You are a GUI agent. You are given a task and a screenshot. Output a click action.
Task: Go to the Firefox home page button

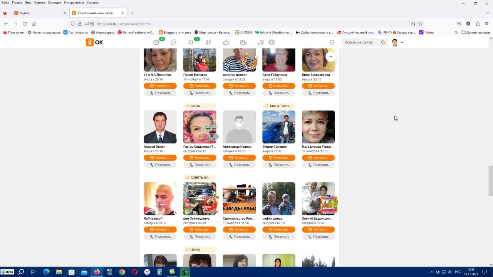pyautogui.click(x=34, y=24)
